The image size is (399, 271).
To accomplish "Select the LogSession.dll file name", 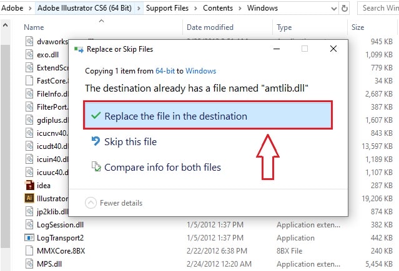I will click(61, 225).
